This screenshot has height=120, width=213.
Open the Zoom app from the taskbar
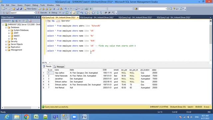pyautogui.click(x=74, y=117)
